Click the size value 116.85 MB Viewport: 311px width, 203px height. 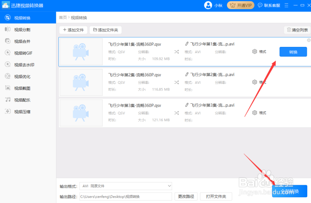[x=161, y=89]
